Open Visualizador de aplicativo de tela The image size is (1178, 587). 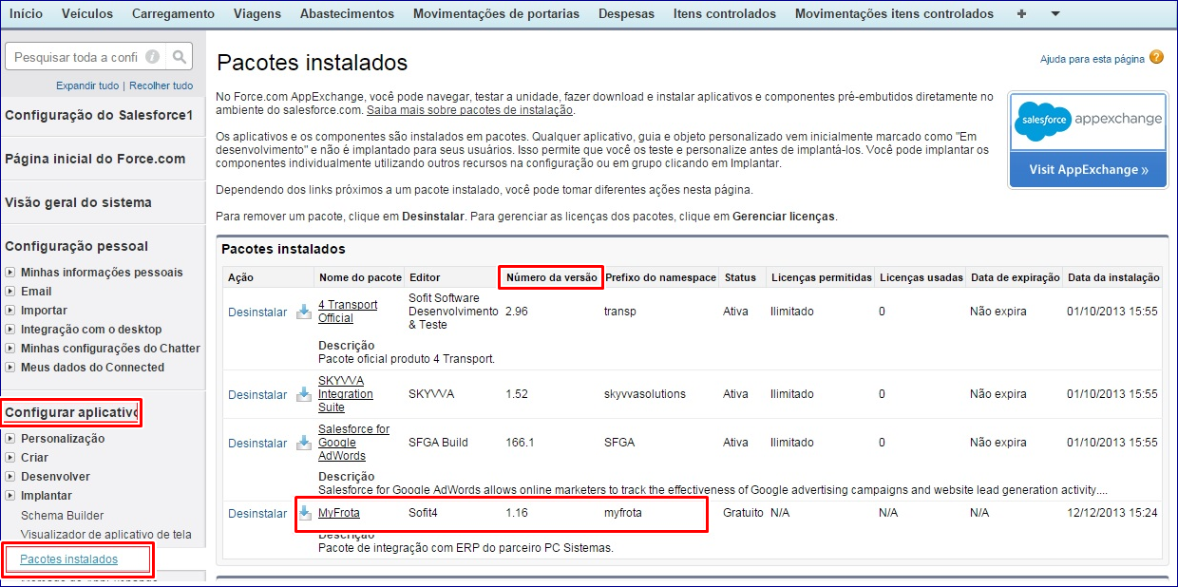(x=106, y=534)
